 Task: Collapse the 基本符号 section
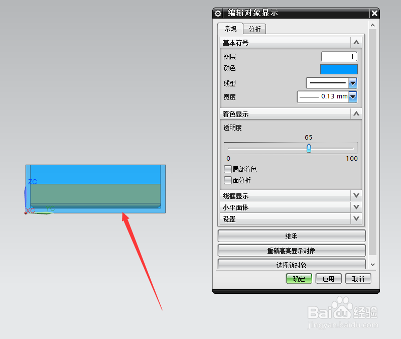(x=356, y=43)
